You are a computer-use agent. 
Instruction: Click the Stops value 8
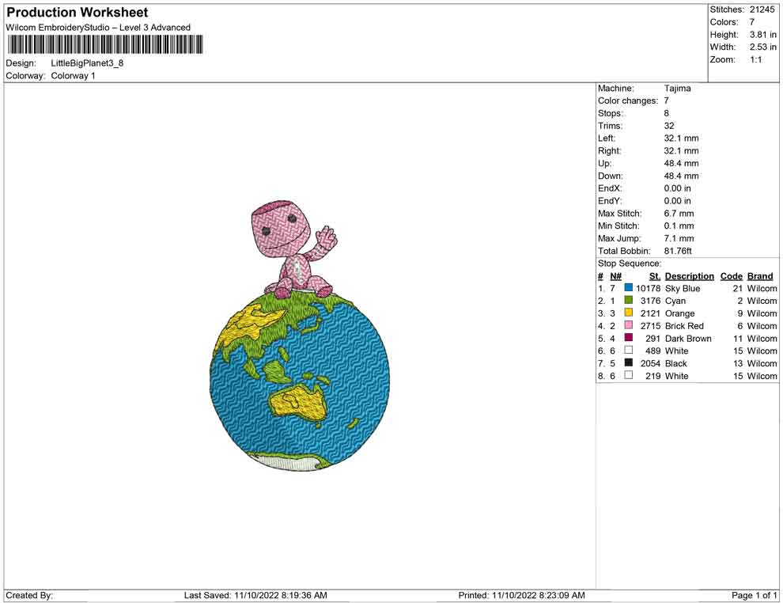click(x=666, y=113)
